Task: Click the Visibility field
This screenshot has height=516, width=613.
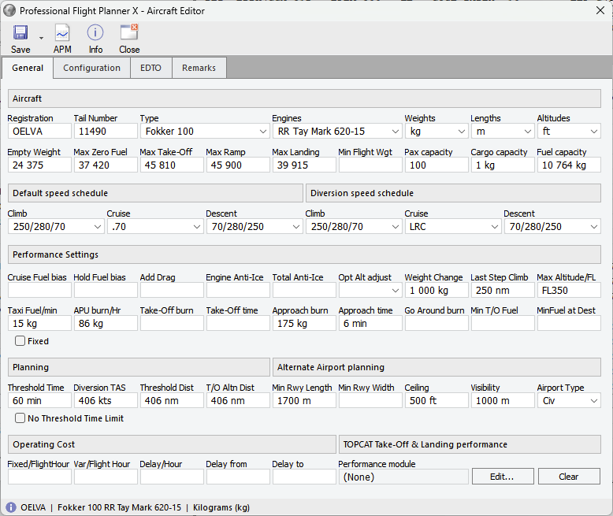Action: [x=503, y=401]
